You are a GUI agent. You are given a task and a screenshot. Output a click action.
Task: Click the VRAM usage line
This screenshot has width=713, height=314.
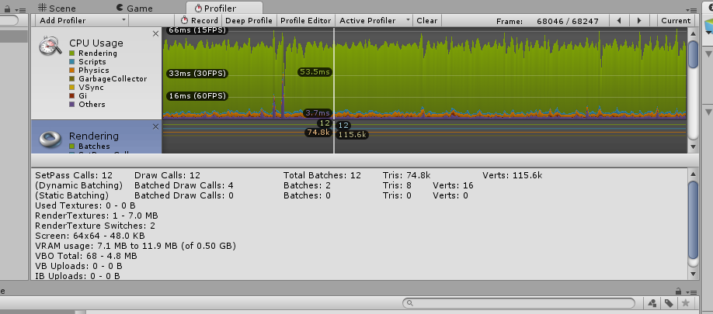pos(135,247)
